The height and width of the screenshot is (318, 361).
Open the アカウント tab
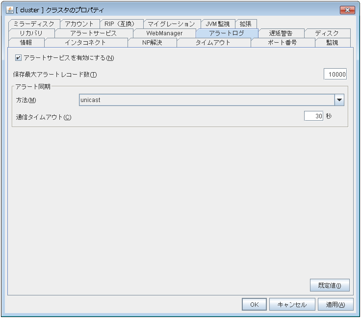(x=79, y=24)
